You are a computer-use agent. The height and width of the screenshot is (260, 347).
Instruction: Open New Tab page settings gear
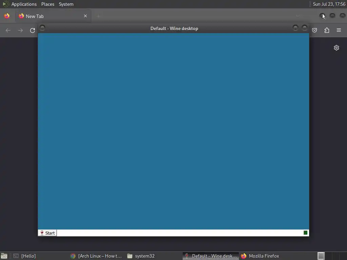336,48
